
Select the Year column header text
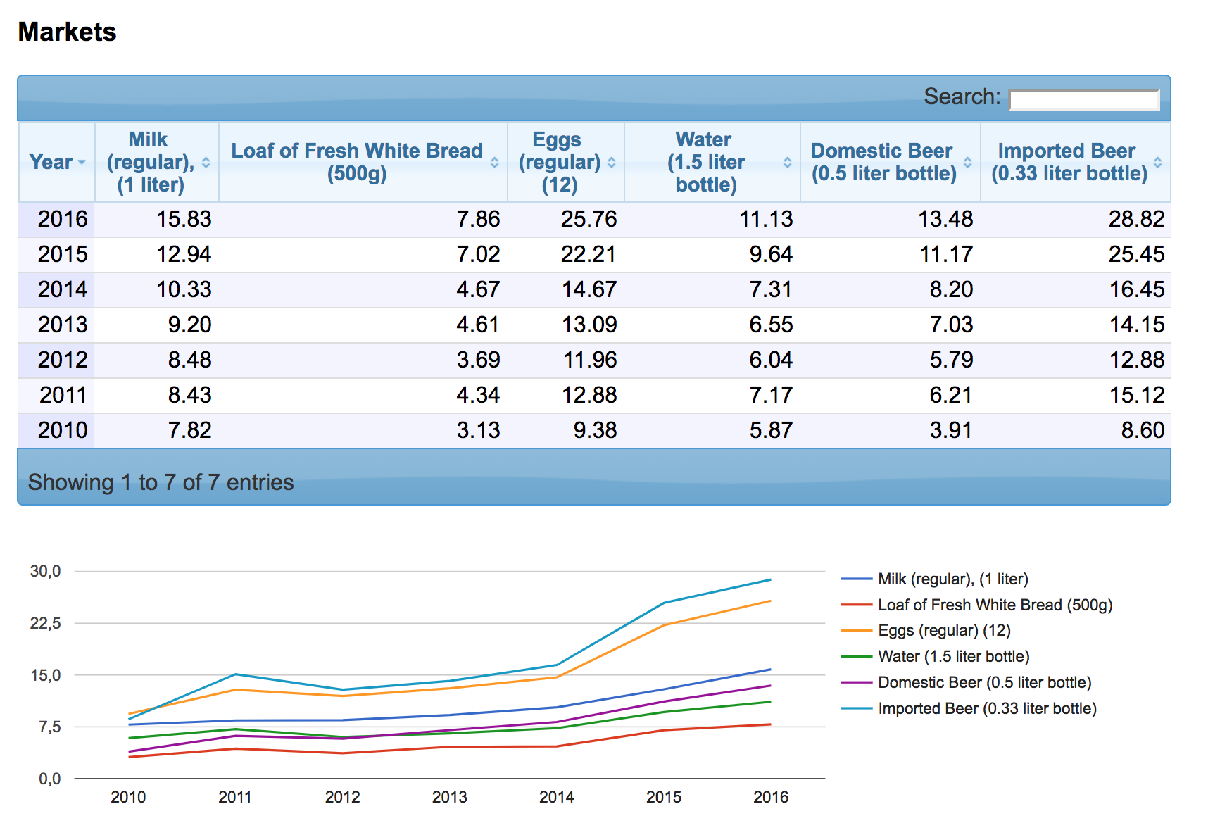point(51,162)
